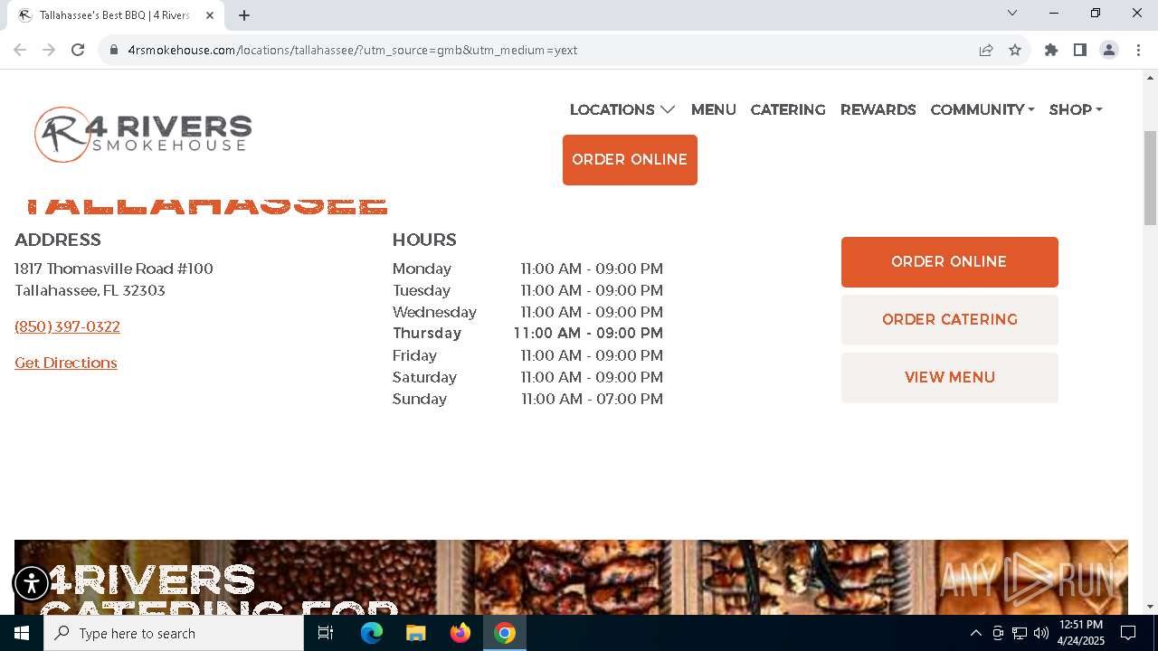Open File Explorer from taskbar
The image size is (1158, 651).
(x=415, y=633)
